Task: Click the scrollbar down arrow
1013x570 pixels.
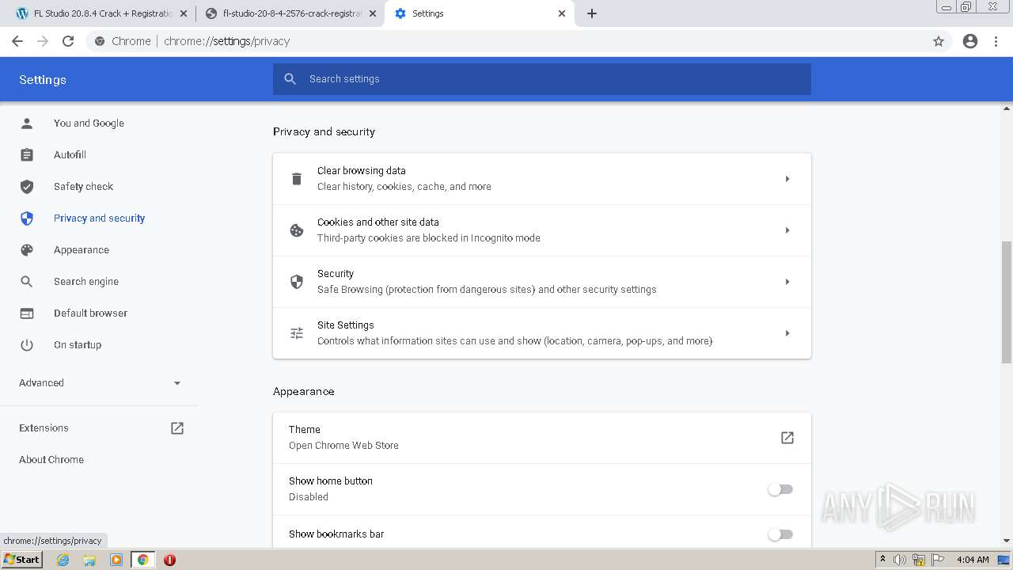Action: [1007, 541]
